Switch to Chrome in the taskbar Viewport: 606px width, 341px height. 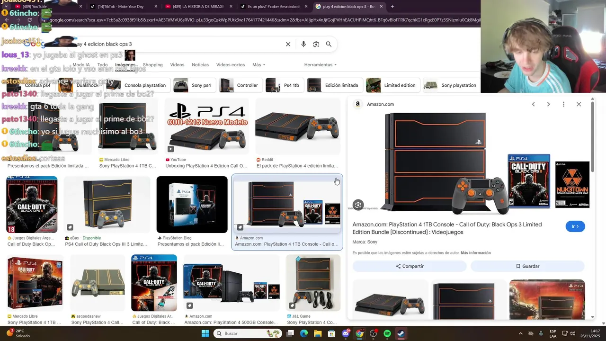point(359,333)
